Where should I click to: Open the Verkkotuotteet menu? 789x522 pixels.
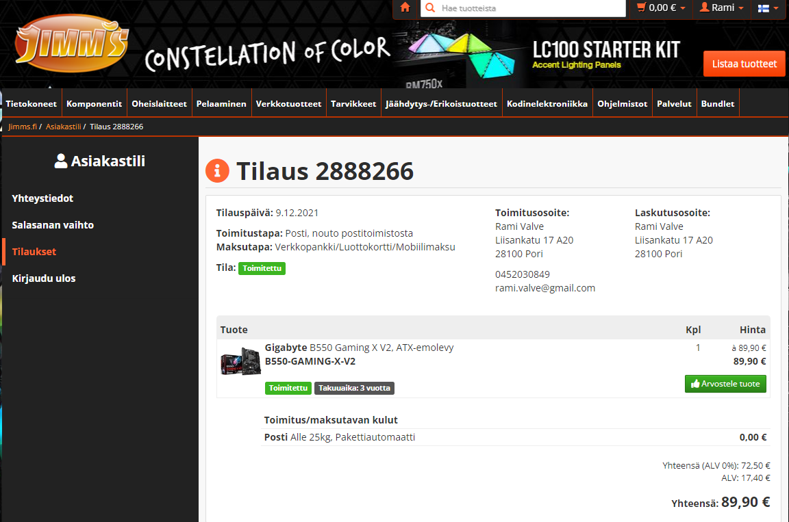[288, 103]
